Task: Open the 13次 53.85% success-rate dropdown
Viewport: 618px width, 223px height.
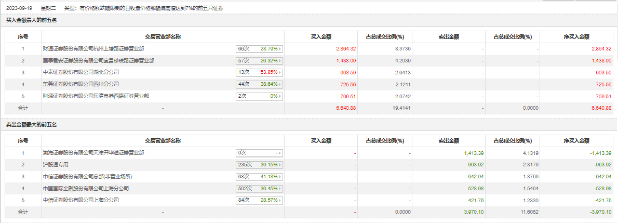Action: 259,72
